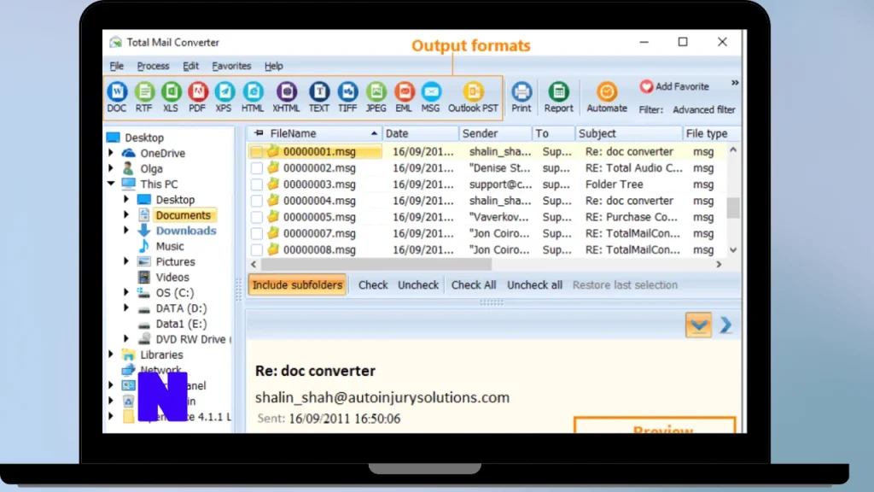Tick checkbox for 00000008.msg
Screen dimensions: 874x492
(256, 250)
